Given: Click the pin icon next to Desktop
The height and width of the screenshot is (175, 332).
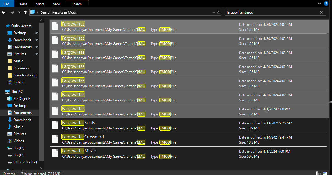Looking at the screenshot, I should [x=36, y=33].
